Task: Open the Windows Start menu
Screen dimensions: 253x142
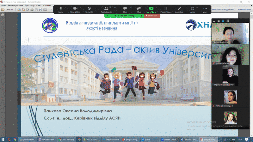Action: click(3, 139)
